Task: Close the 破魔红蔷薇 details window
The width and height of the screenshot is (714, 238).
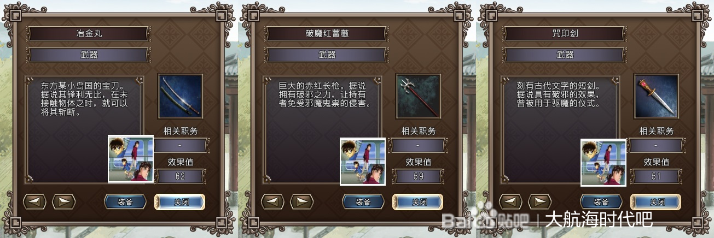Action: 418,201
